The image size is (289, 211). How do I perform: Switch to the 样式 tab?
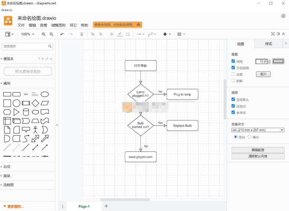(268, 44)
